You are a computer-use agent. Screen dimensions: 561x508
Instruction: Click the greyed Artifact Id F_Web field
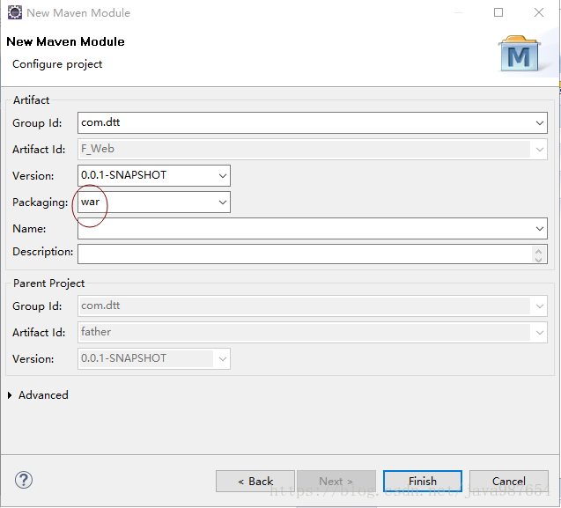(313, 149)
